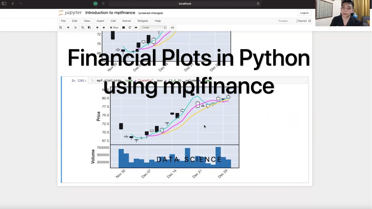The height and width of the screenshot is (209, 372).
Task: Move selected cell up arrow
Action: [x=97, y=28]
